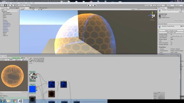Click the Settings button in Shader Forge
Screen dimensions: 184x103
[x=8, y=58]
